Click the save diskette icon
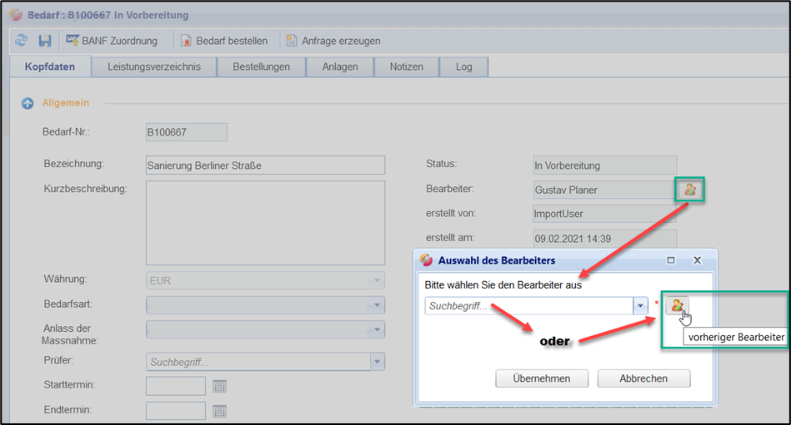 tap(45, 41)
